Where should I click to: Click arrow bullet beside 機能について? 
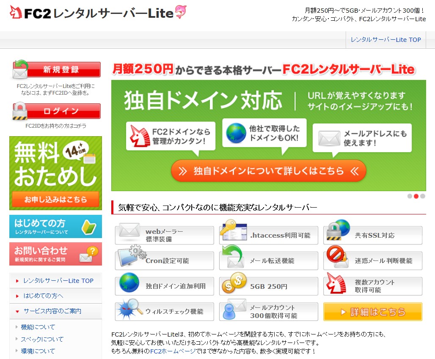pos(17,327)
